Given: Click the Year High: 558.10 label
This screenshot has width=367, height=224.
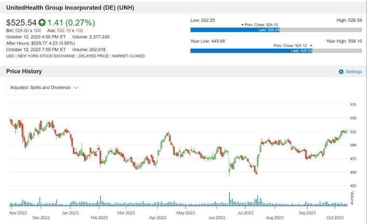Looking at the screenshot, I should click(x=344, y=41).
